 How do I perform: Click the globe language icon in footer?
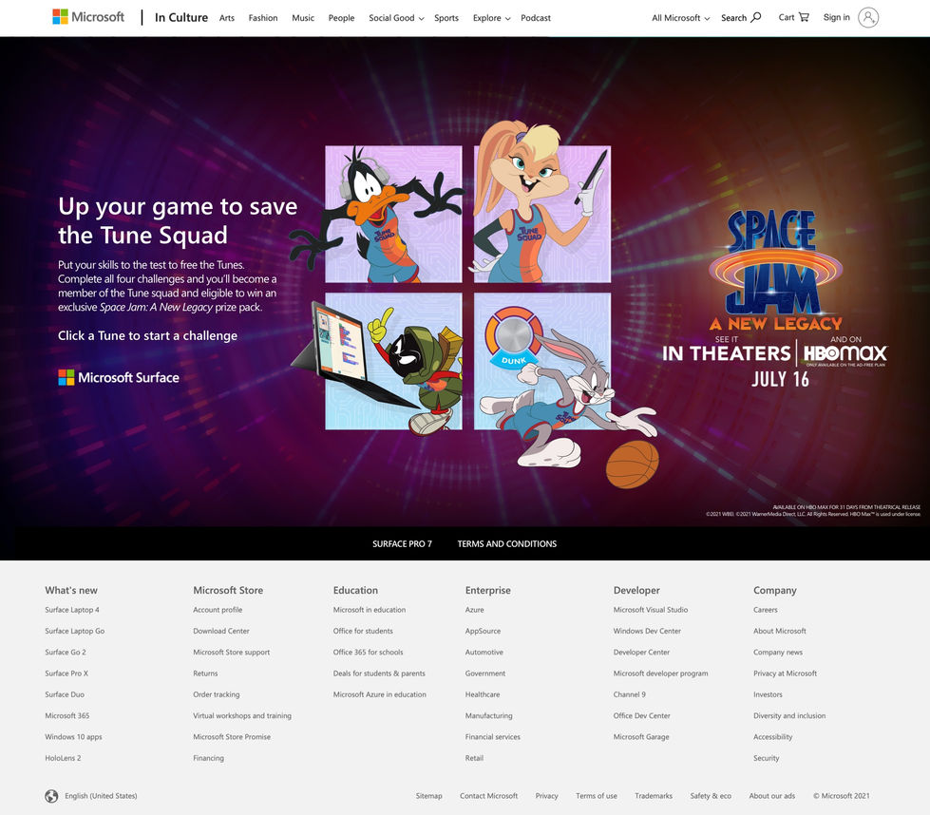[x=51, y=796]
